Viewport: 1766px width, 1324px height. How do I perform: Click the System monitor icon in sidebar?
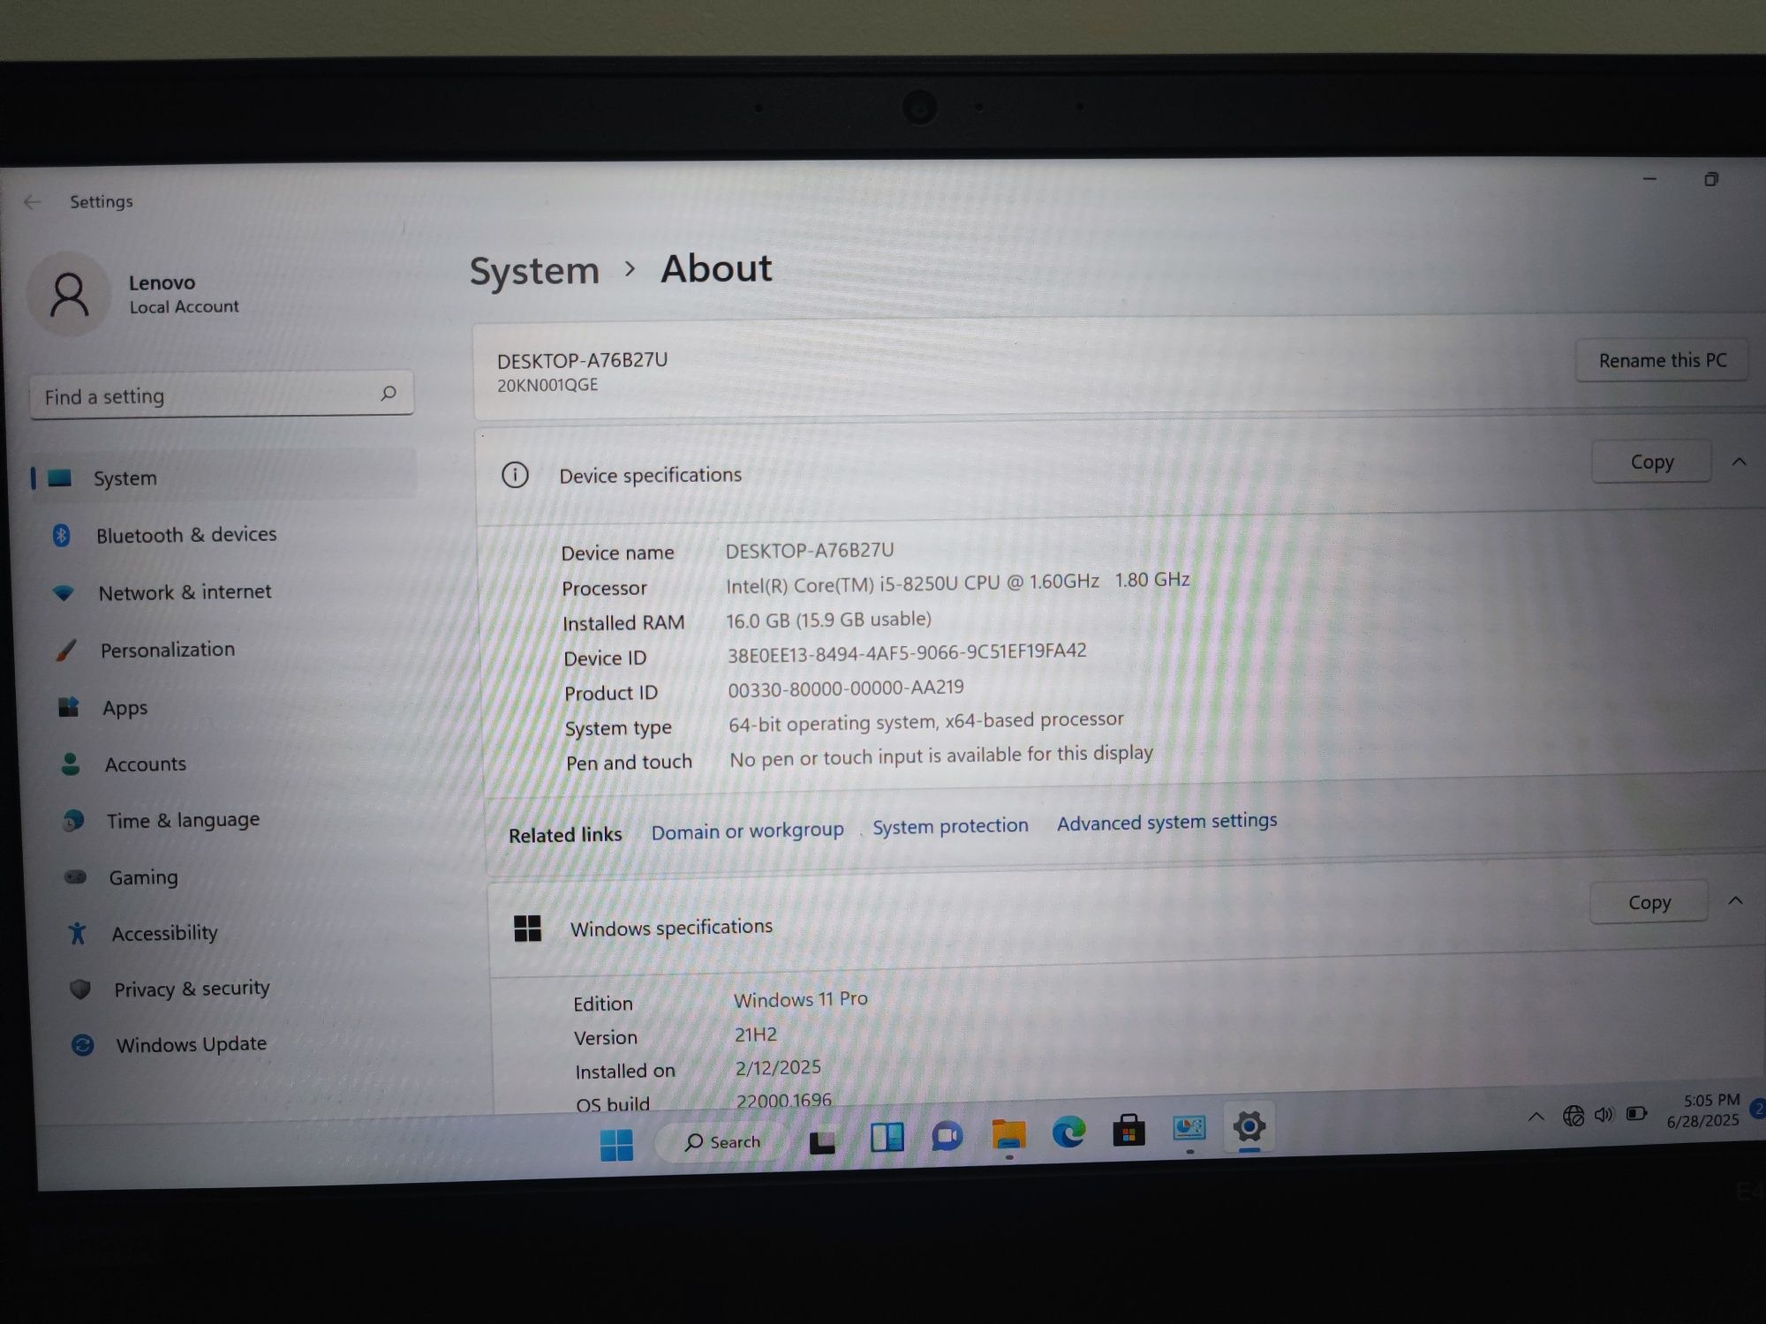pyautogui.click(x=59, y=478)
